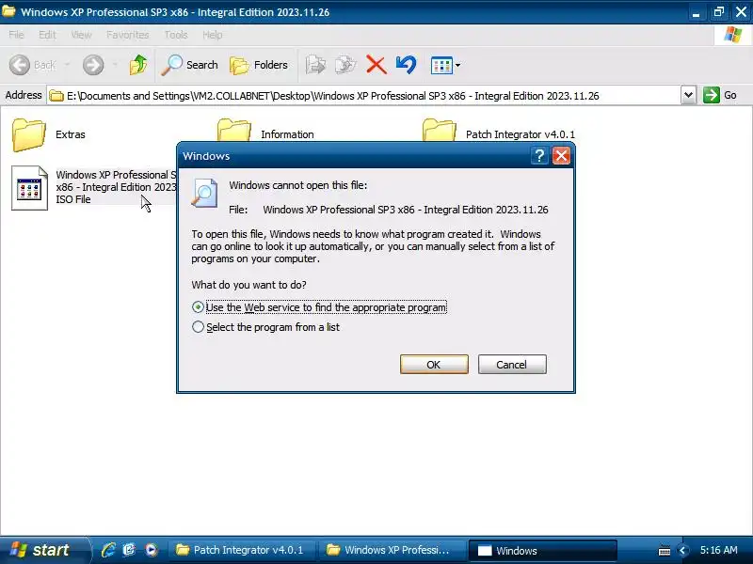This screenshot has height=564, width=753.
Task: Confirm the dialog with OK
Action: pyautogui.click(x=434, y=365)
